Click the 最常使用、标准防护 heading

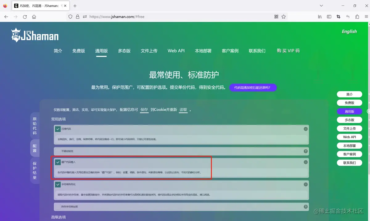184,75
